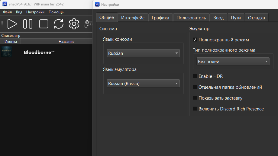
Task: Sort by the Название column header
Action: click(66, 42)
